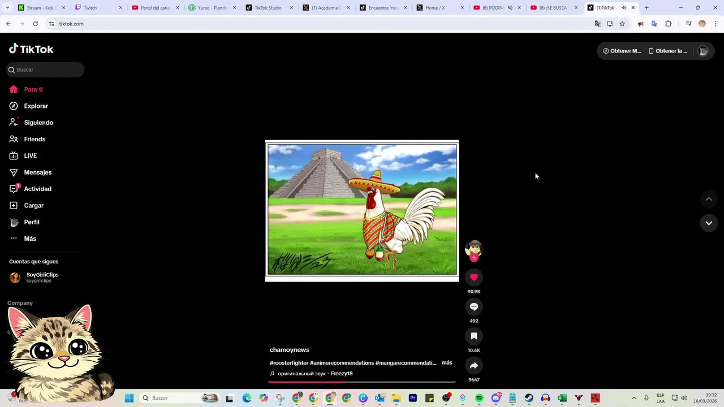Screen dimensions: 724x407
Task: Show hidden system tray icons
Action: tap(634, 398)
